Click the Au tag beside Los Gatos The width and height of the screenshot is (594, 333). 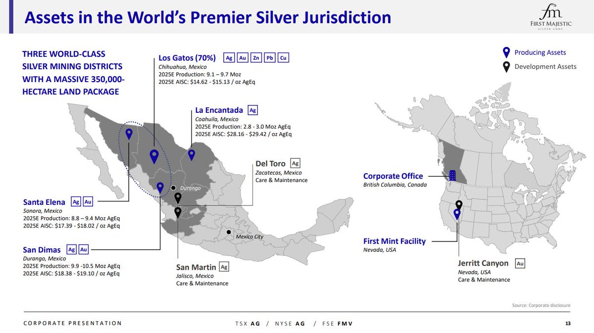point(243,57)
